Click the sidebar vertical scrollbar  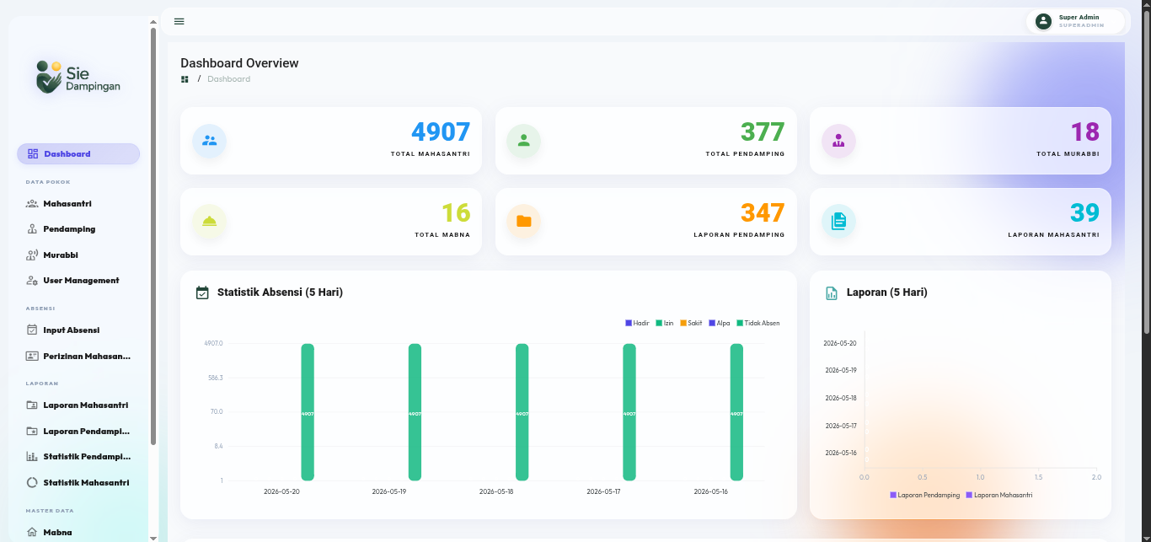click(x=153, y=236)
